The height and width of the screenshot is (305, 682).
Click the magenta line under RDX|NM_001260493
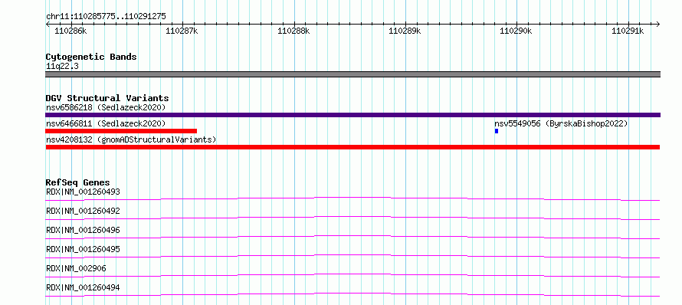(352, 198)
